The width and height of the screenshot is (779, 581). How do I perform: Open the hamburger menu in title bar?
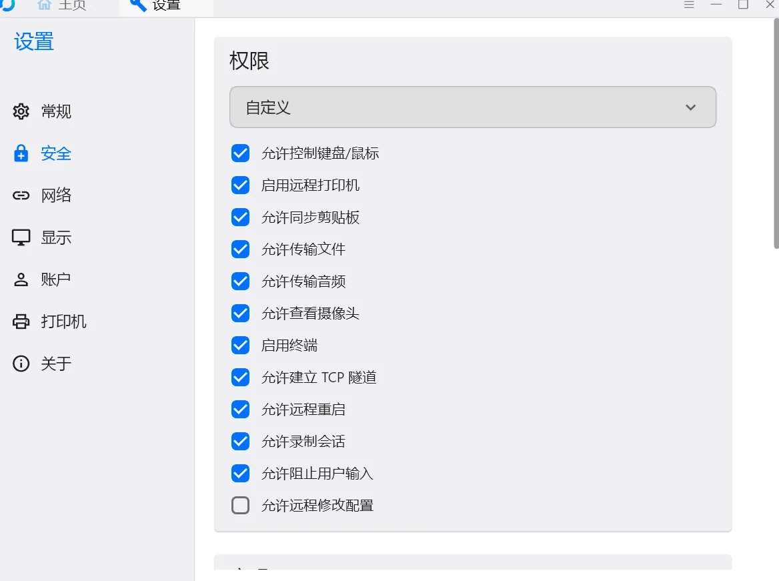[688, 5]
